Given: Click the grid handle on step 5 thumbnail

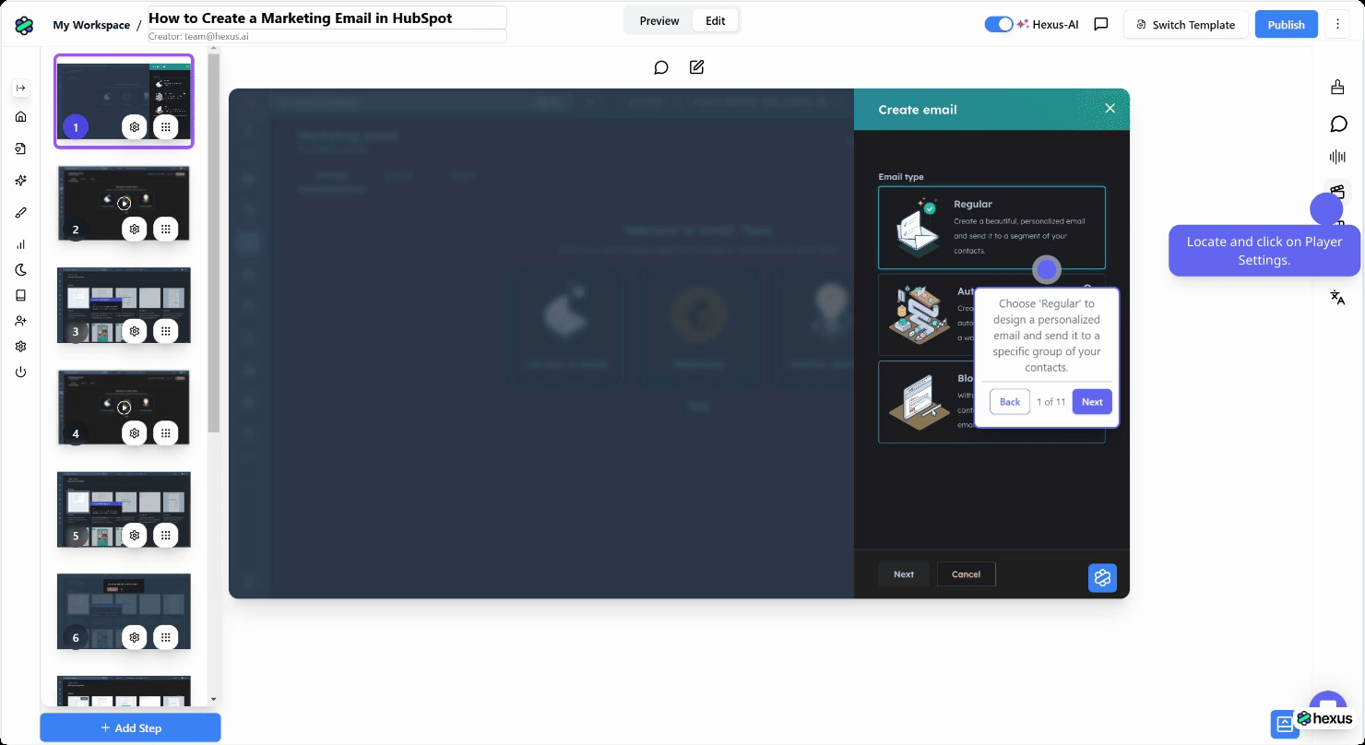Looking at the screenshot, I should [x=166, y=536].
